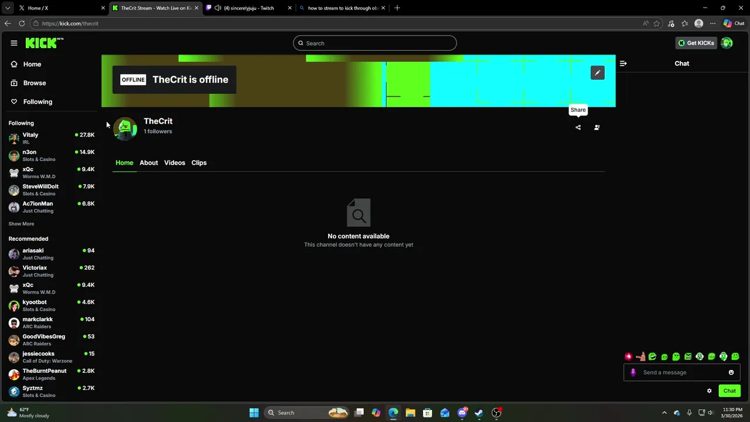Viewport: 750px width, 422px height.
Task: Add page to favorites star
Action: pyautogui.click(x=657, y=23)
